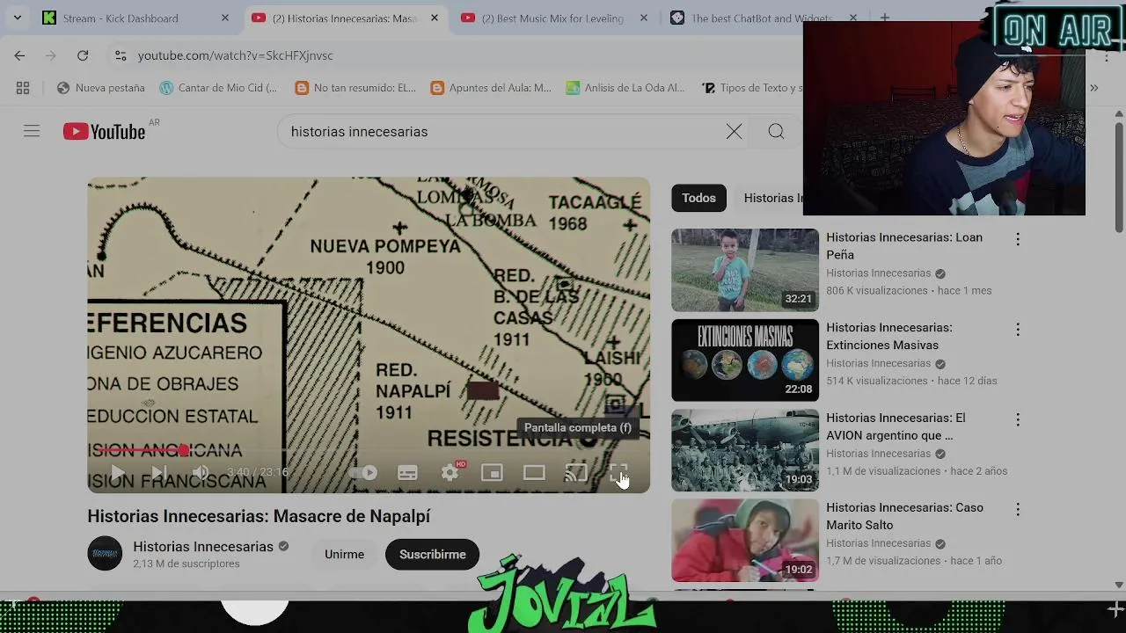The image size is (1126, 633).
Task: Open Historias Innecesarias channel name link
Action: click(x=203, y=546)
